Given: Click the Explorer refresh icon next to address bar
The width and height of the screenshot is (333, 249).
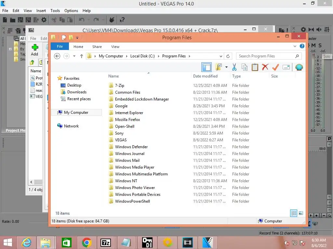Looking at the screenshot, I should click(228, 56).
